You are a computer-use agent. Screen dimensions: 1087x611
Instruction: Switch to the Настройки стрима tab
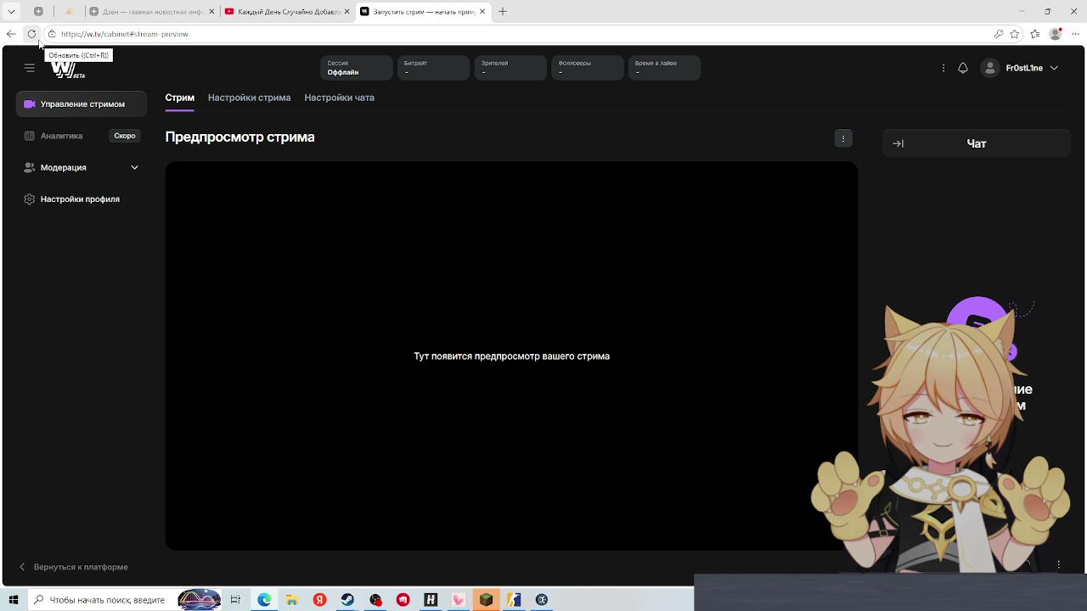coord(249,98)
